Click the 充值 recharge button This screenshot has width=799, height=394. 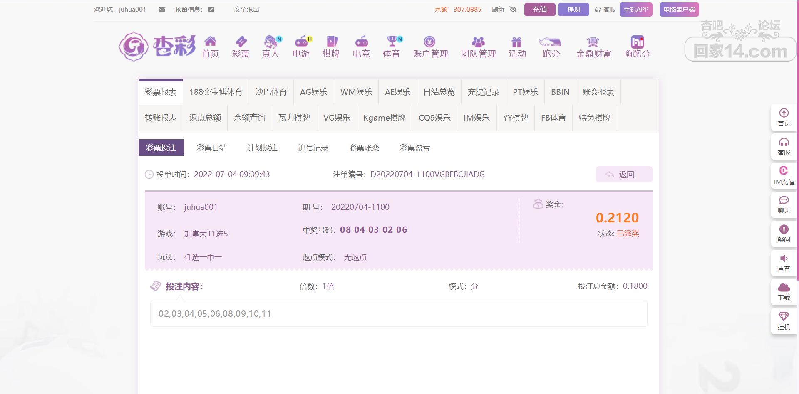[539, 10]
